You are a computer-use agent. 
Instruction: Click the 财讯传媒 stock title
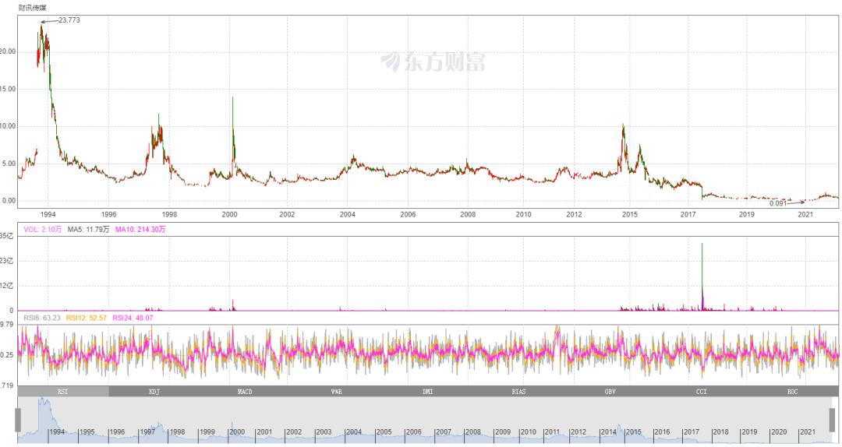pos(32,8)
